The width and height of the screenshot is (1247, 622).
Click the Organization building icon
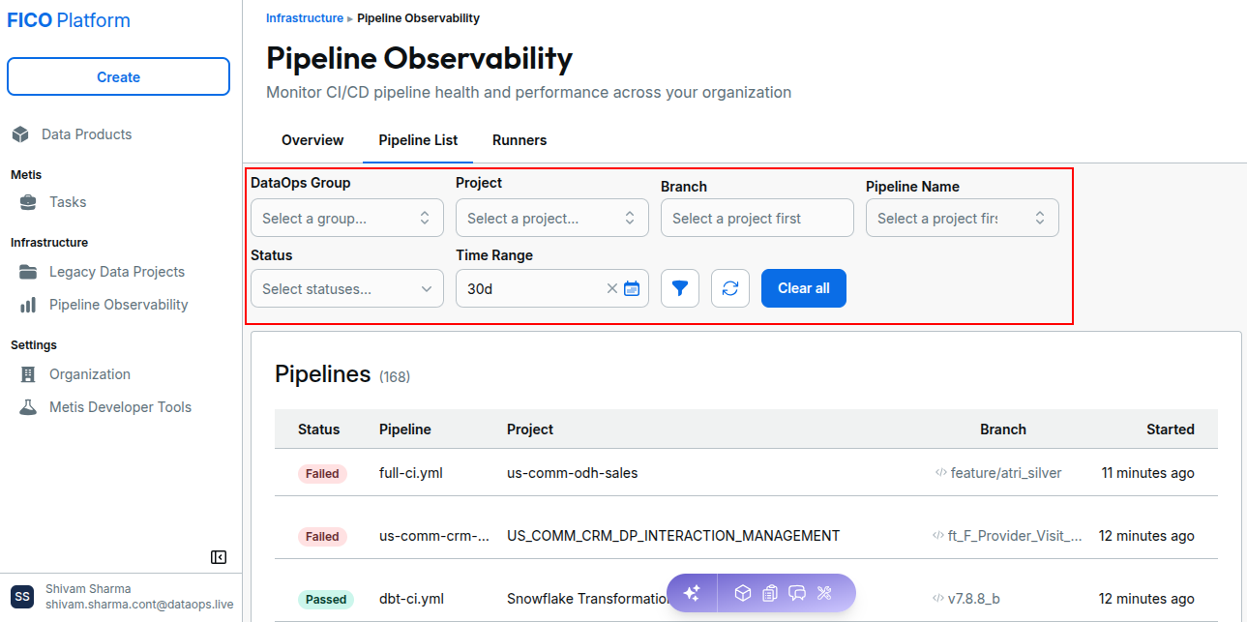[x=29, y=374]
